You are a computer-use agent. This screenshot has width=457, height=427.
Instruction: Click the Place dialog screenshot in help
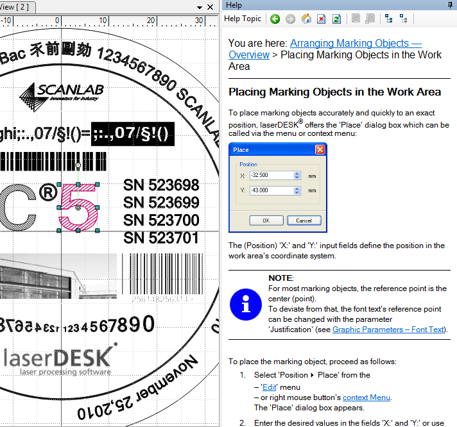(x=278, y=187)
